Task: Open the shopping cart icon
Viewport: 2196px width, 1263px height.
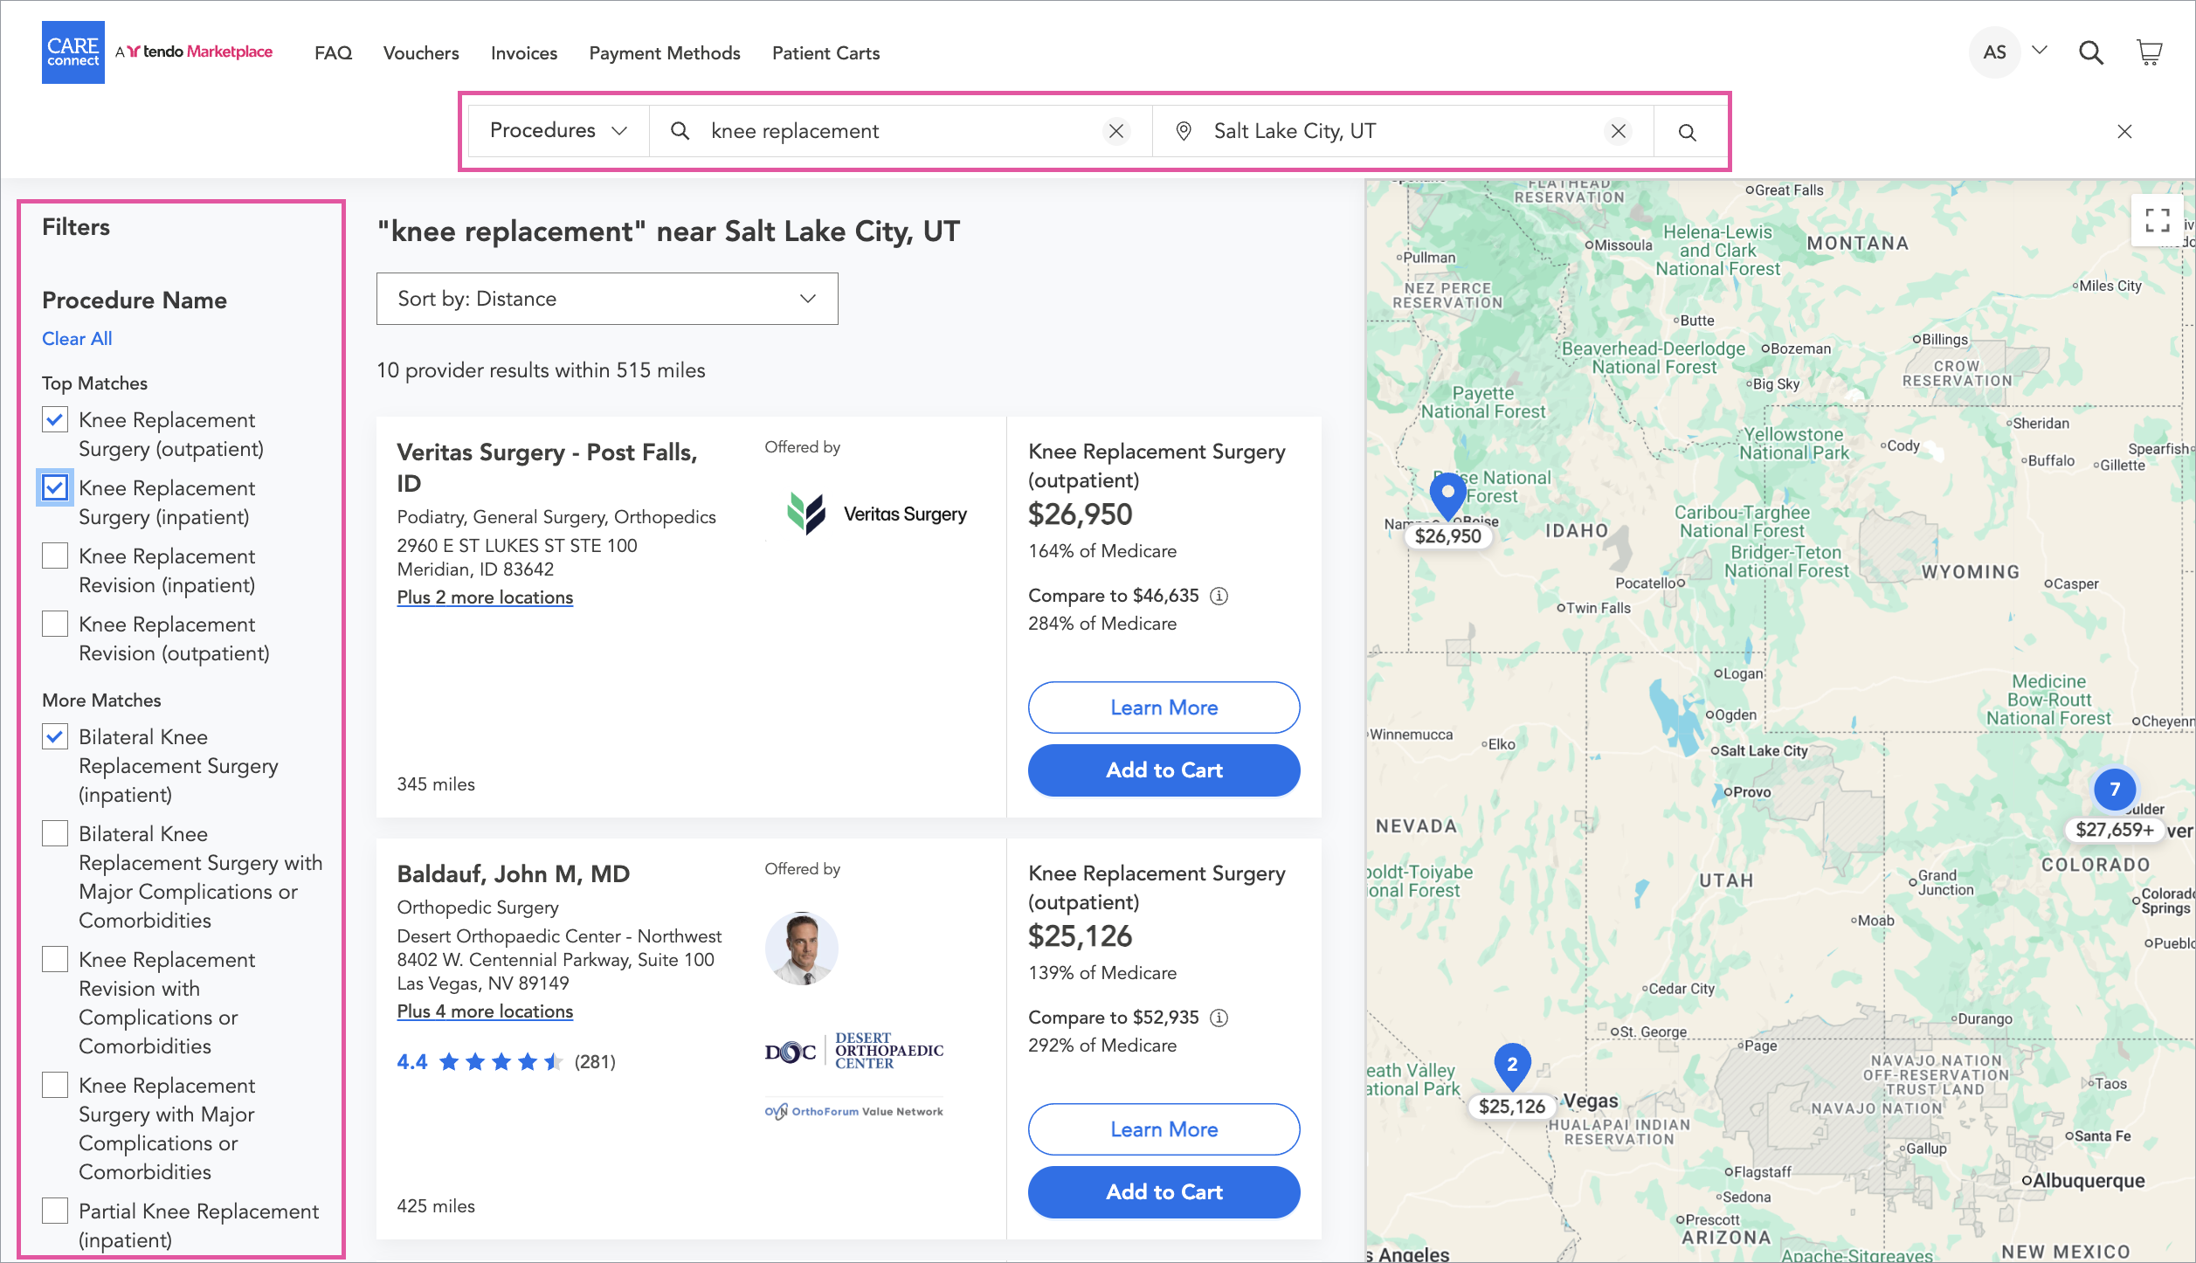Action: pyautogui.click(x=2149, y=52)
